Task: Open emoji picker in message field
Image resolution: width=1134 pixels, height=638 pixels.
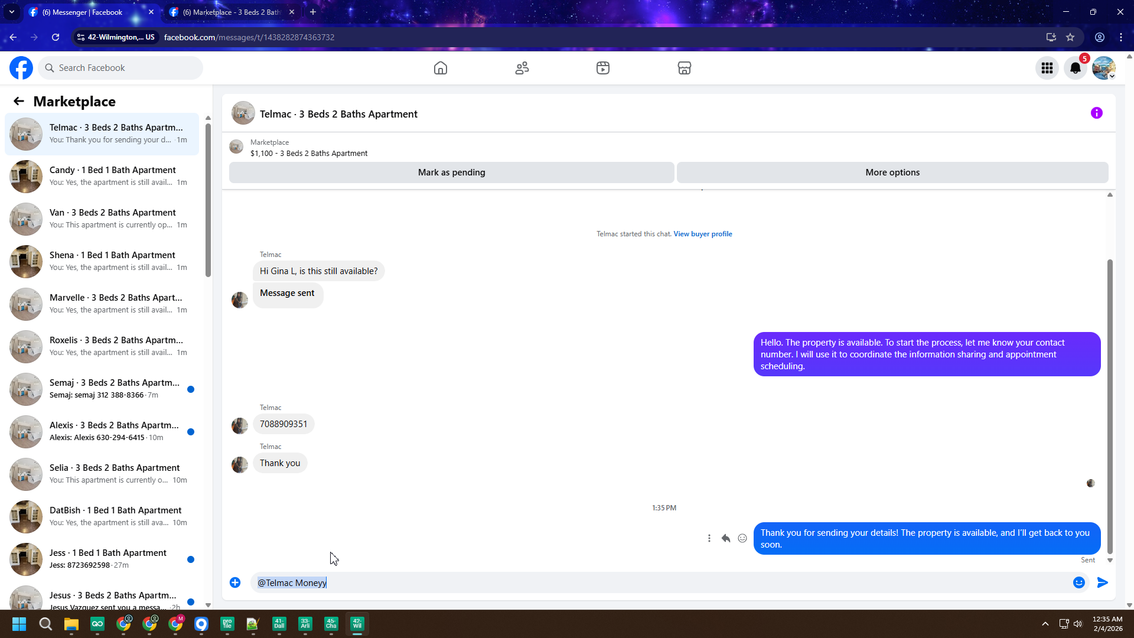Action: tap(1078, 582)
